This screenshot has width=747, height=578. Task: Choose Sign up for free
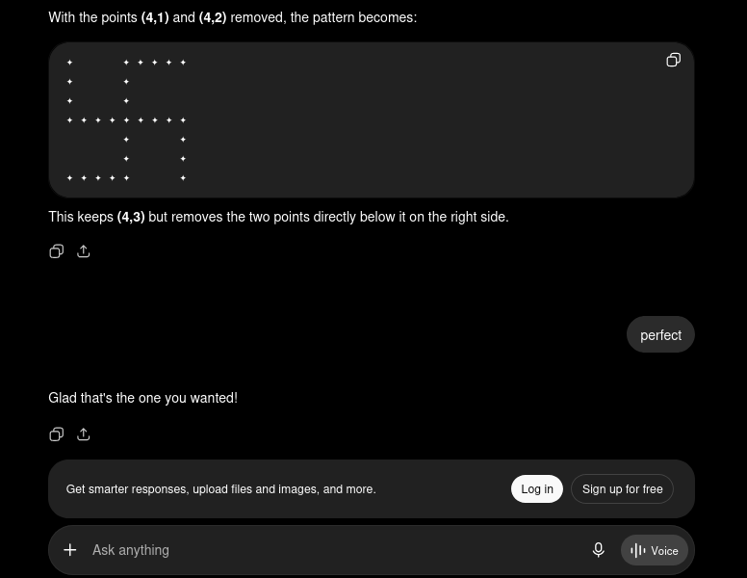tap(622, 488)
